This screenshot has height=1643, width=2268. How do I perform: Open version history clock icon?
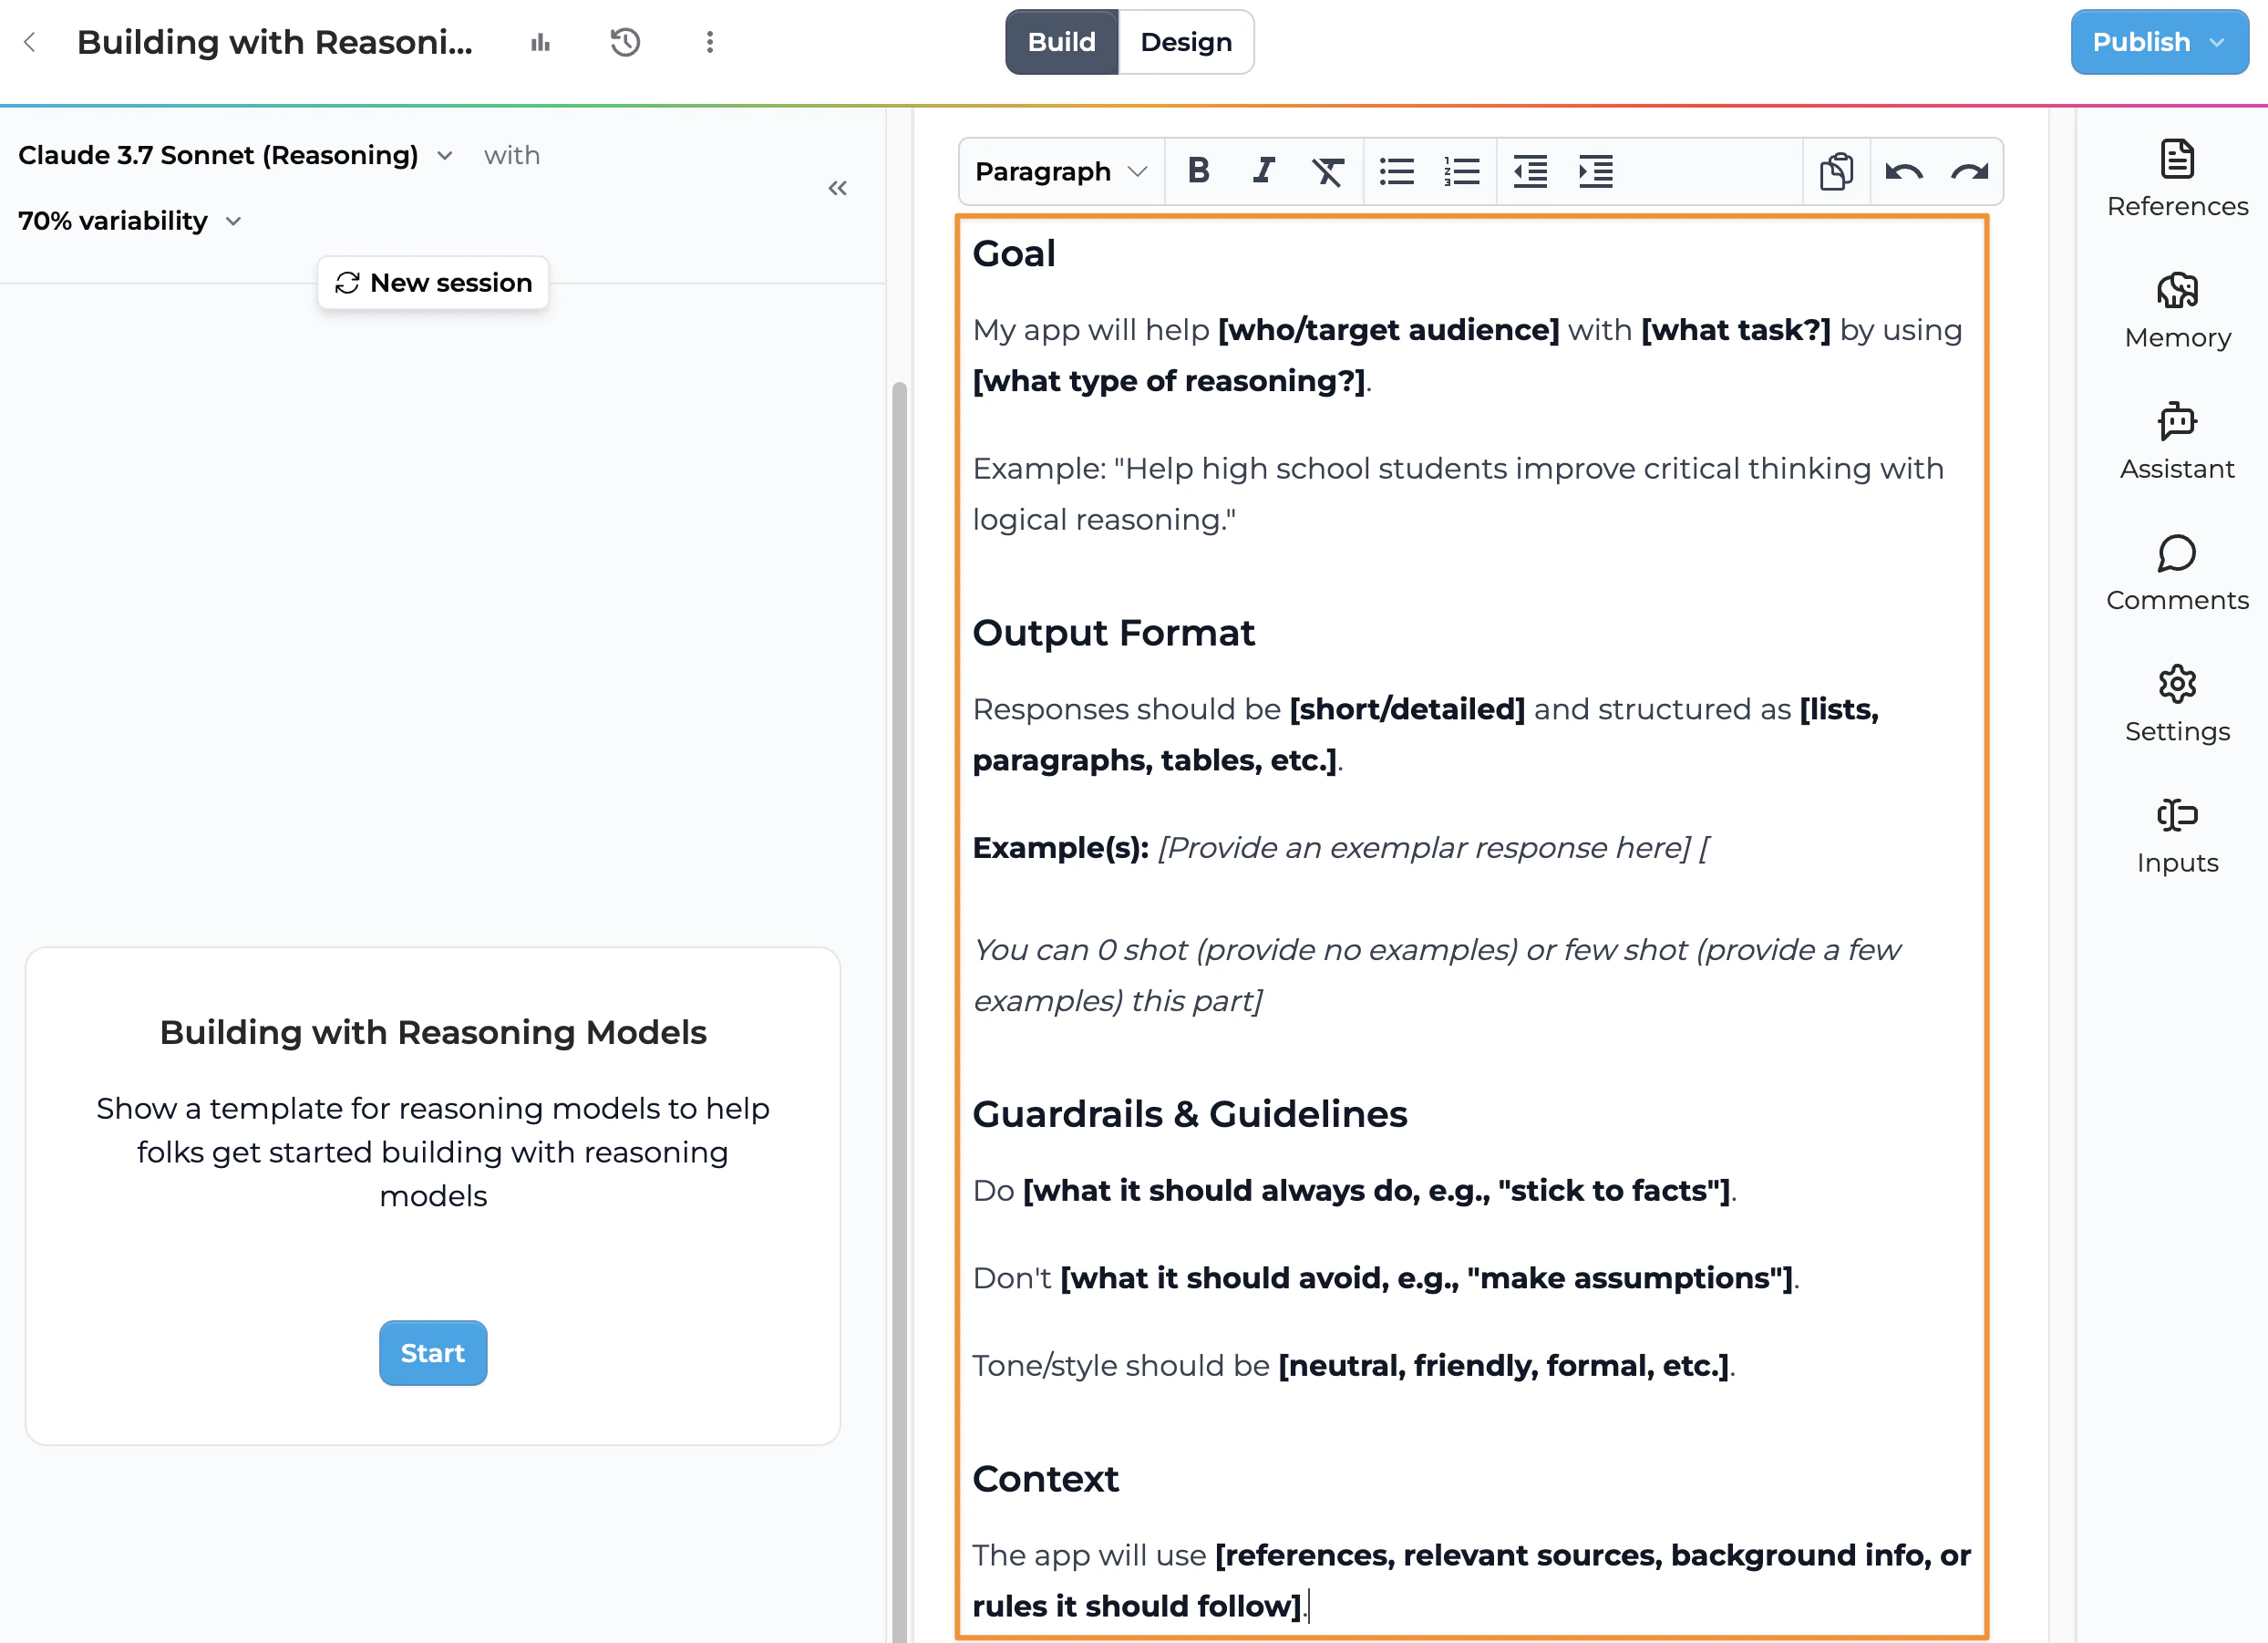pos(625,42)
